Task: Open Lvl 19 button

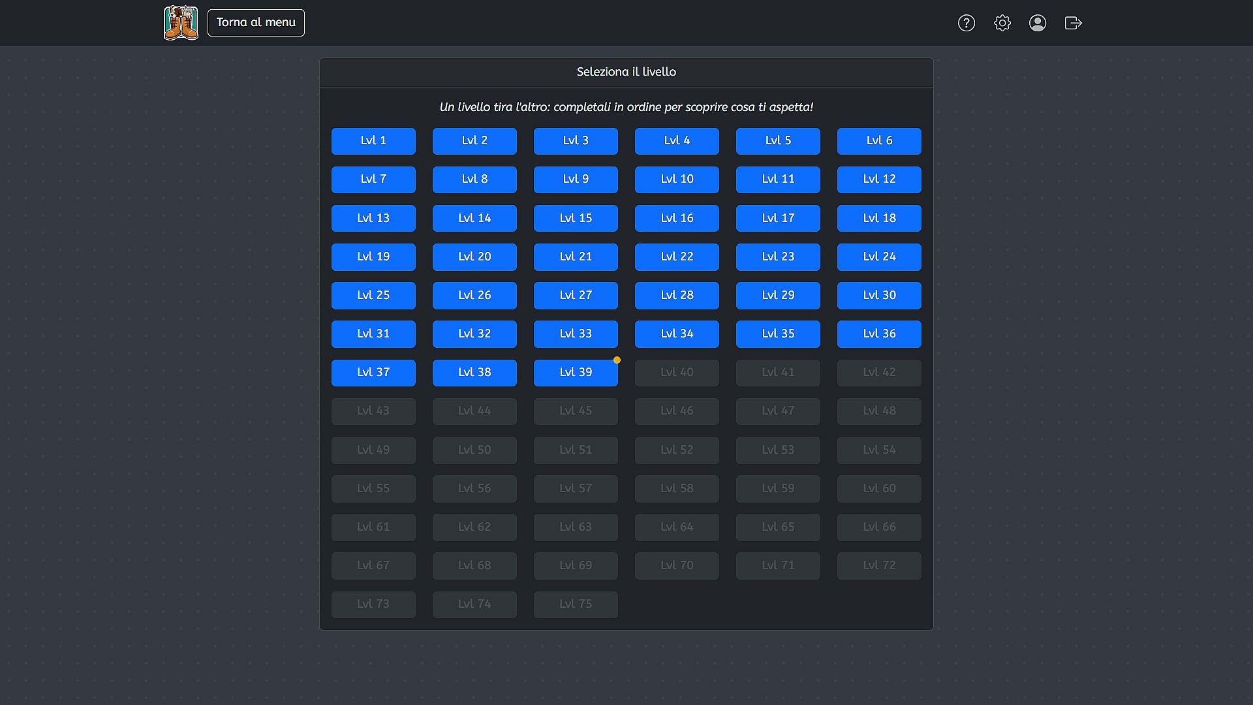Action: [373, 257]
